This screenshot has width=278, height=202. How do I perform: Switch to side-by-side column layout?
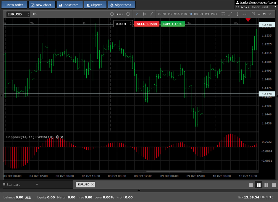tap(266, 185)
